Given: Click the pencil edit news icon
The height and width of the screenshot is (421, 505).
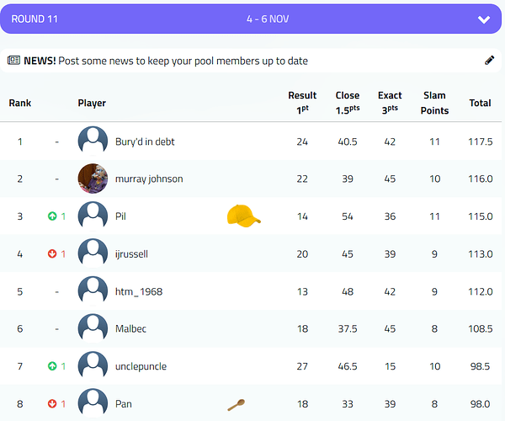Looking at the screenshot, I should tap(490, 61).
